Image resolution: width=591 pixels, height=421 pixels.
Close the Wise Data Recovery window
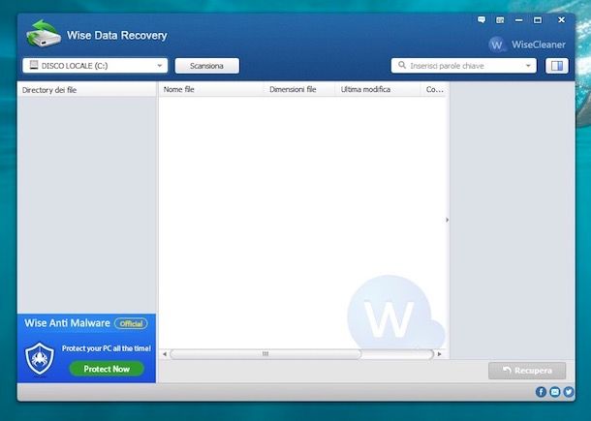click(561, 19)
